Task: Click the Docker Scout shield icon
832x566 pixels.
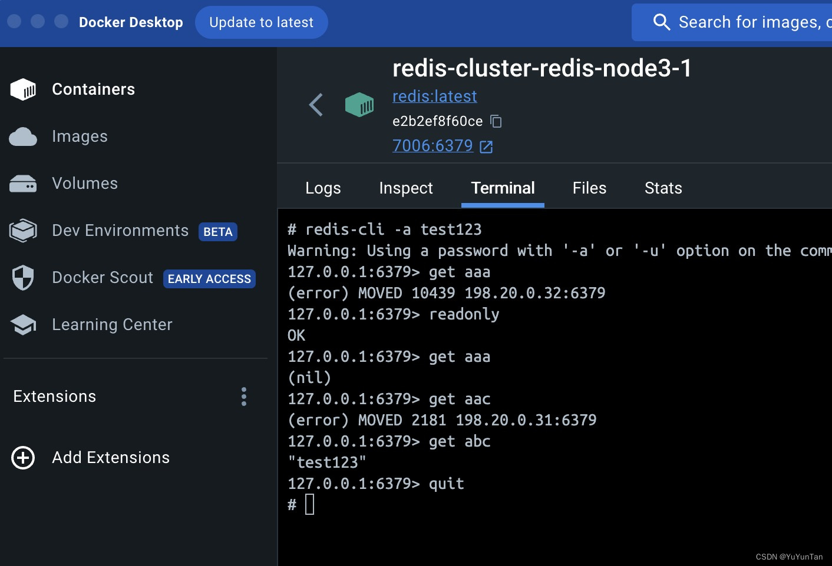Action: [23, 278]
